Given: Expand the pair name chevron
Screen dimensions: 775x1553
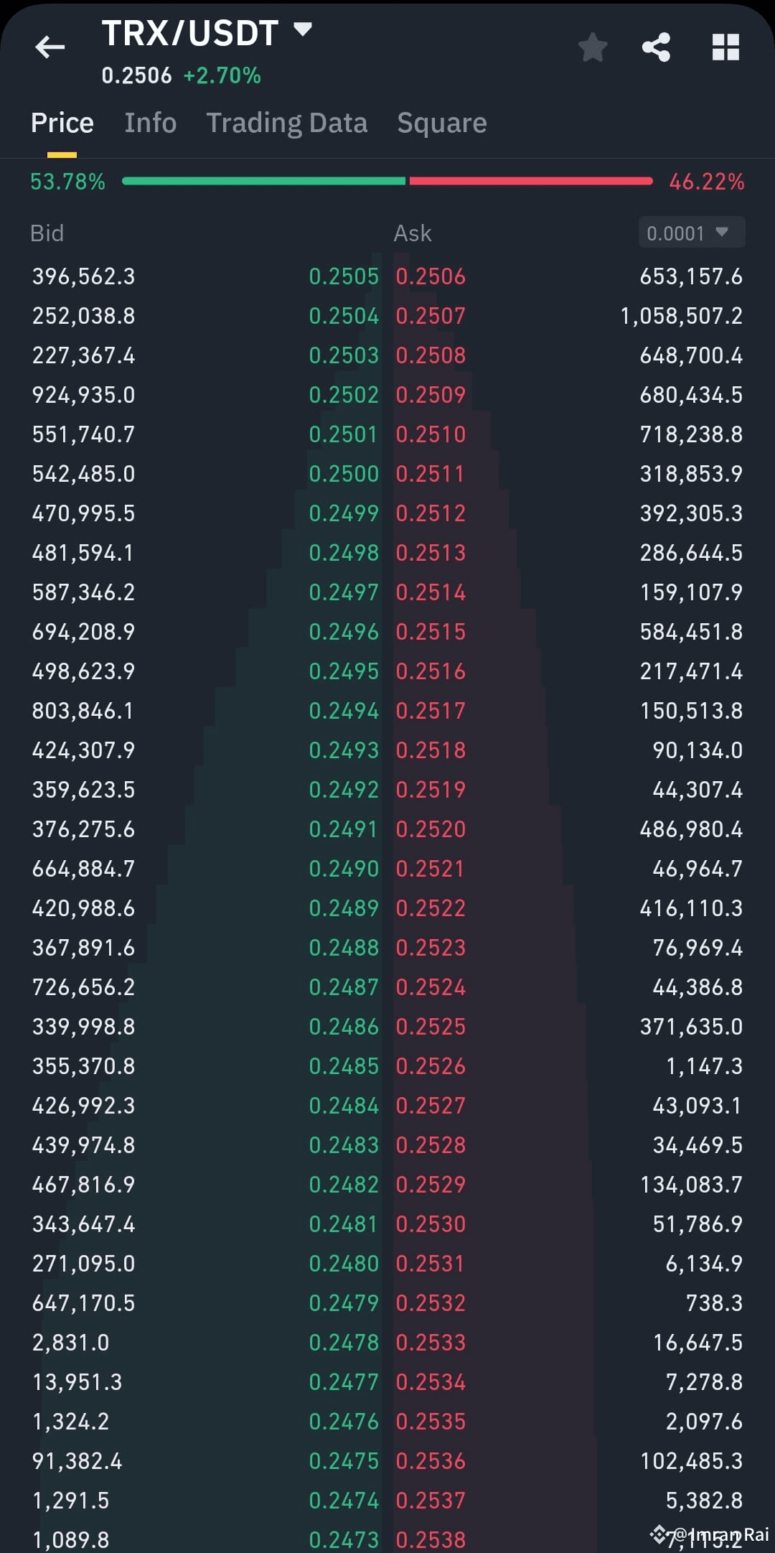Looking at the screenshot, I should tap(302, 30).
